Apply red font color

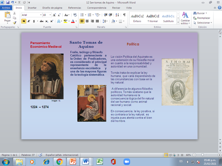pyautogui.click(x=73, y=21)
